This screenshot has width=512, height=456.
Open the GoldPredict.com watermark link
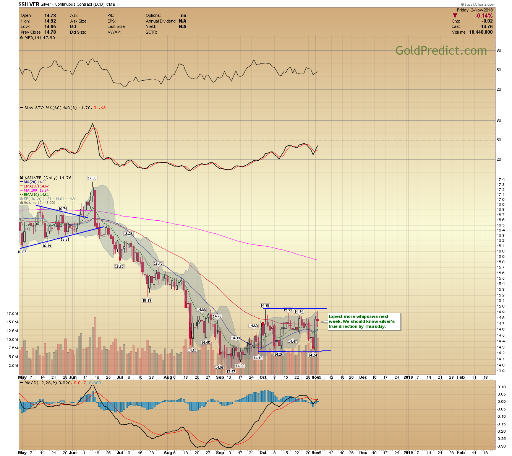(441, 50)
